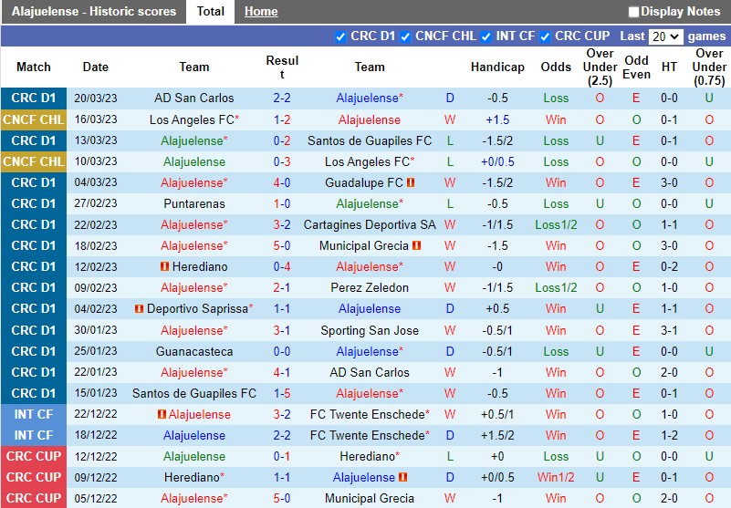Click the Odd Even column header

[636, 67]
